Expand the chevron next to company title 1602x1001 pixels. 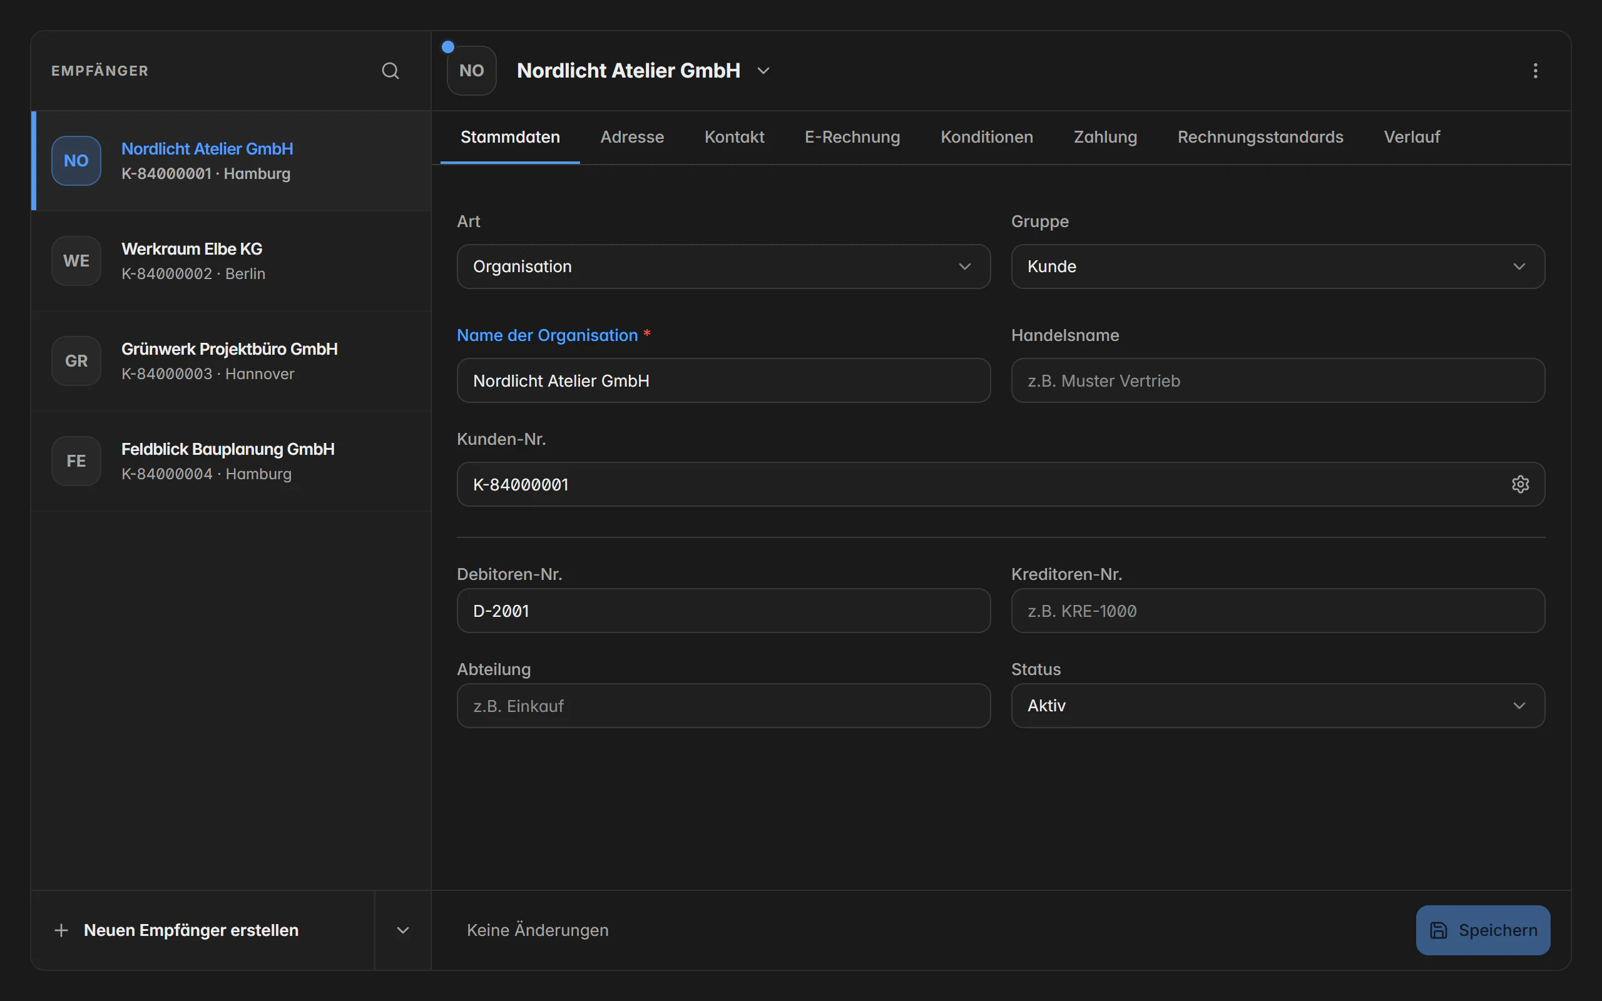pos(763,71)
